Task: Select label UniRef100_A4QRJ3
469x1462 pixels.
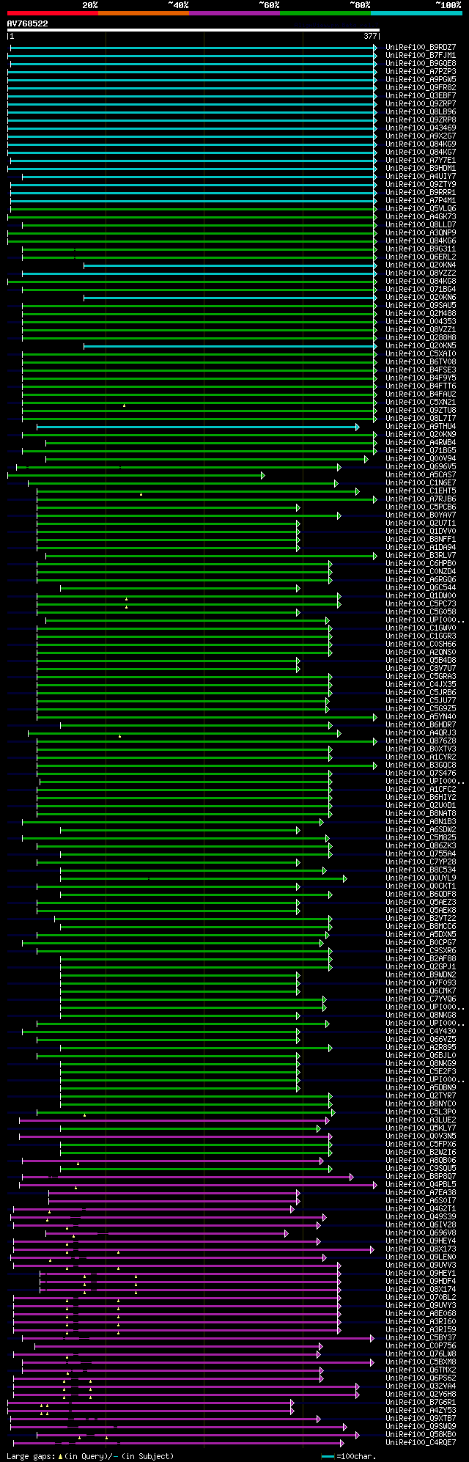Action: (421, 733)
